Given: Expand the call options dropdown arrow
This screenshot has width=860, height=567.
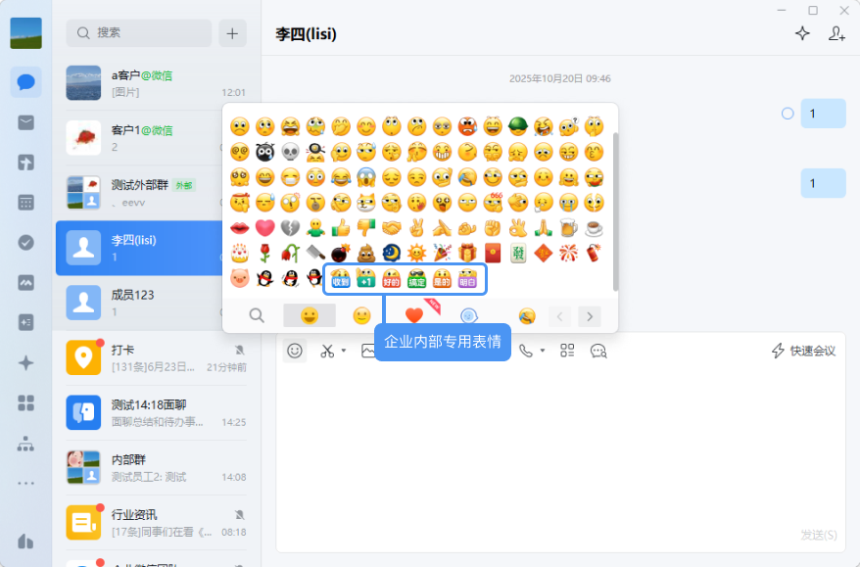Looking at the screenshot, I should (x=543, y=350).
